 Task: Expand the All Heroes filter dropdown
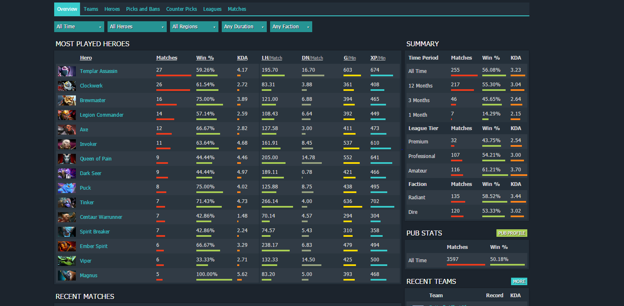tap(137, 27)
